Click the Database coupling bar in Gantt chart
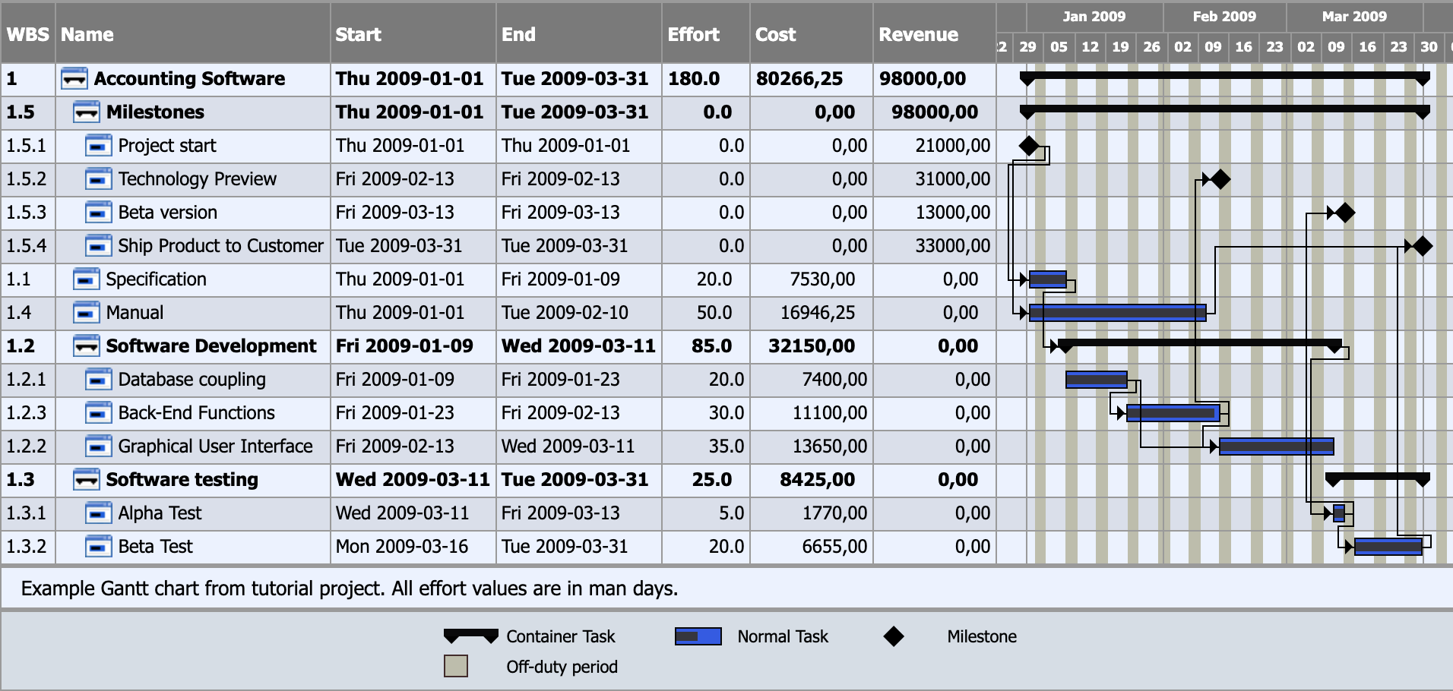Viewport: 1453px width, 691px height. coord(1097,379)
